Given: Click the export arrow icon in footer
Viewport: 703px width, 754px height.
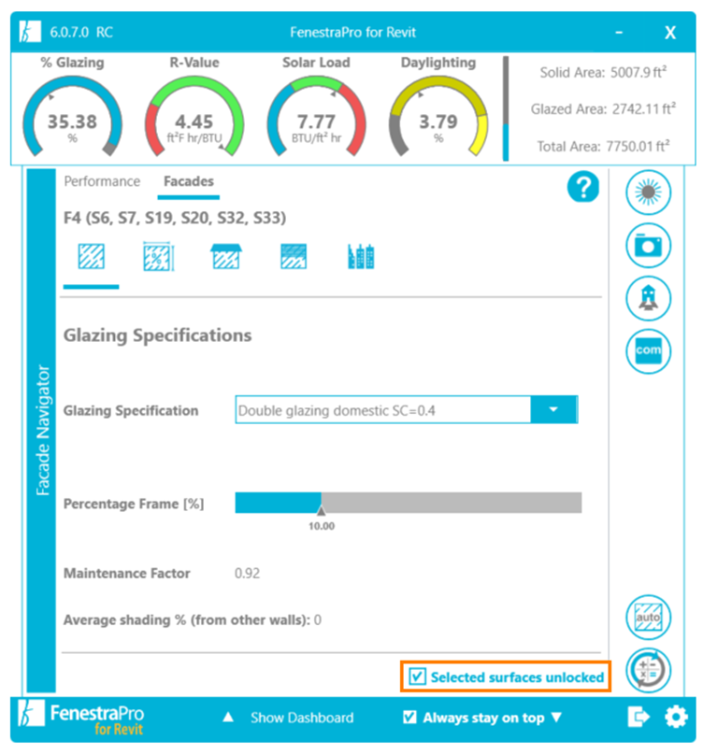Looking at the screenshot, I should point(638,717).
